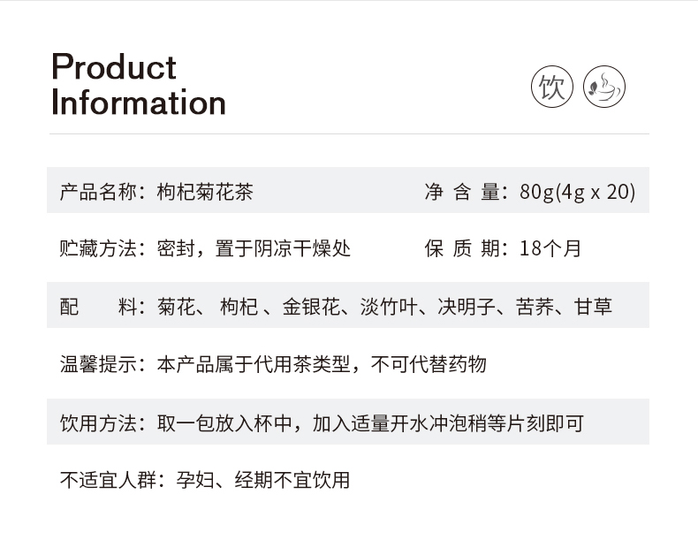Select the 温馨提示 label

[102, 364]
